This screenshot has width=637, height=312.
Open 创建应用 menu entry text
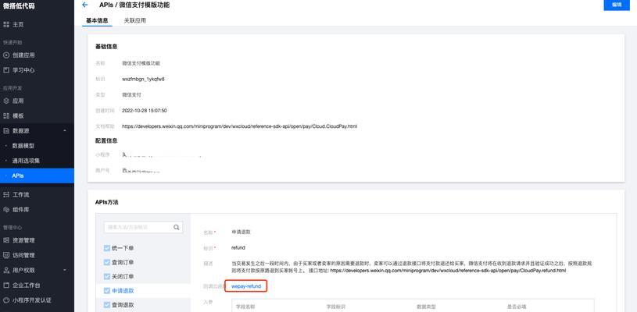point(23,55)
